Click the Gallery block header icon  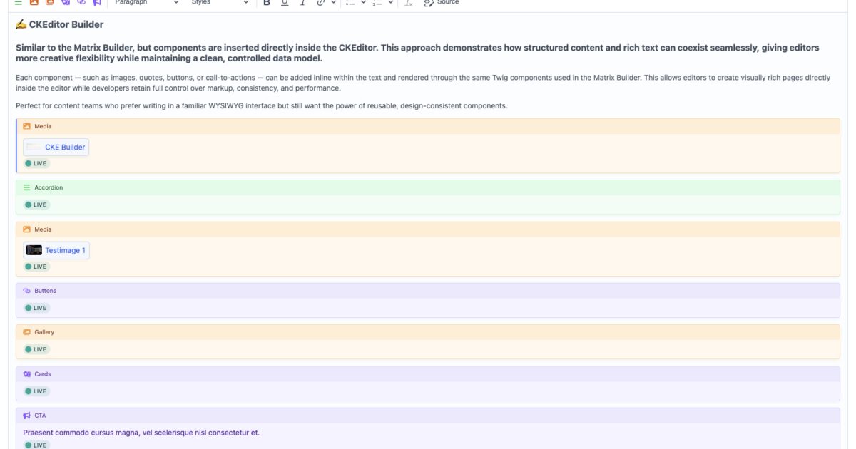coord(27,332)
